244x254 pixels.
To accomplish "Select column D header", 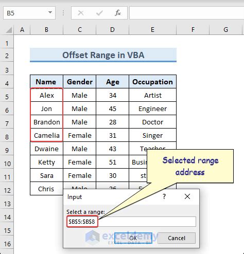I will (x=112, y=30).
